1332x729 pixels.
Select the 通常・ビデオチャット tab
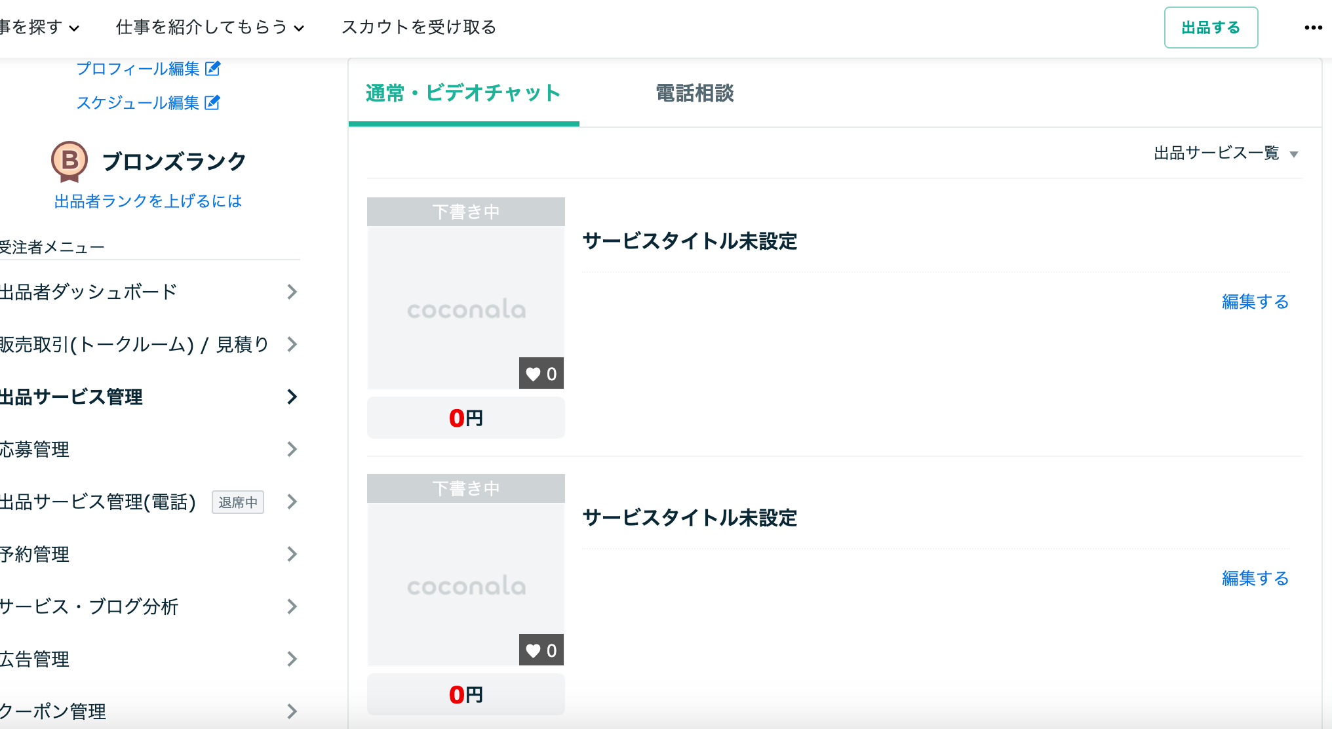coord(463,94)
